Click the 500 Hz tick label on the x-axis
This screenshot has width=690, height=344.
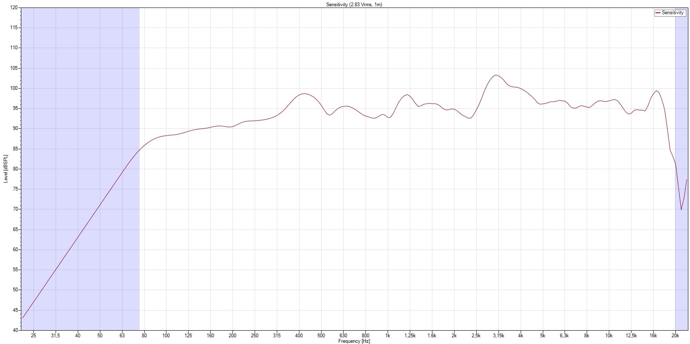321,336
